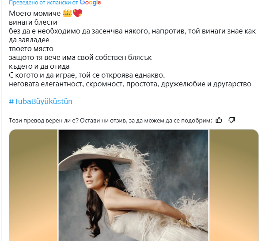This screenshot has height=241, width=262.
Task: Click the thumbs down translation feedback icon
Action: 232,120
